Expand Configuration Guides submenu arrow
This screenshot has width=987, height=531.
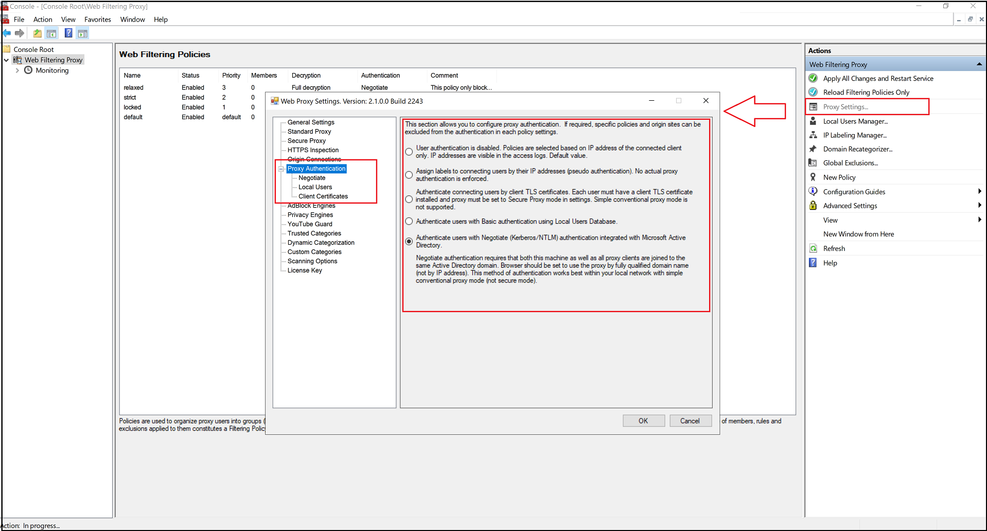[x=979, y=191]
